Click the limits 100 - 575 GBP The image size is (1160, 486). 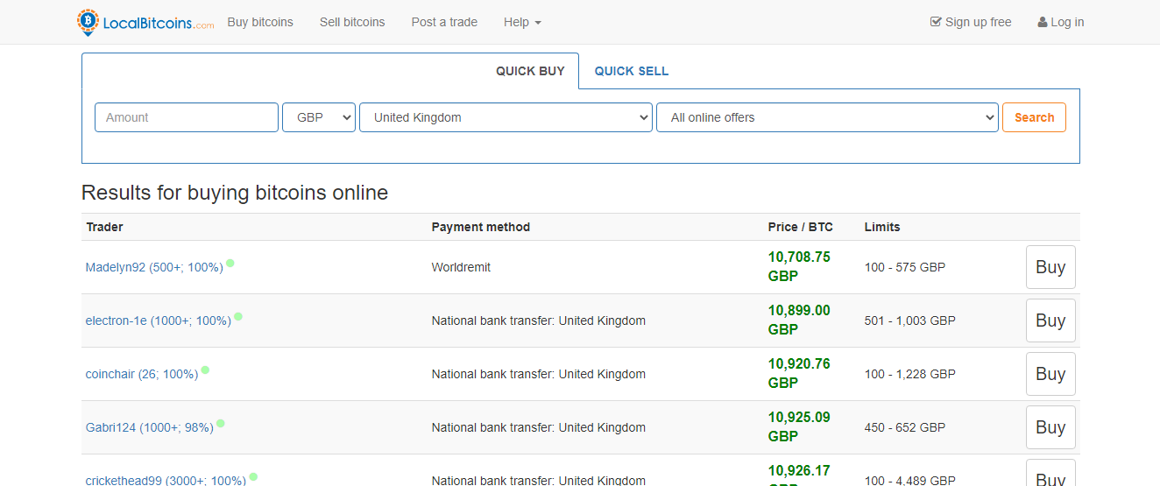point(905,267)
